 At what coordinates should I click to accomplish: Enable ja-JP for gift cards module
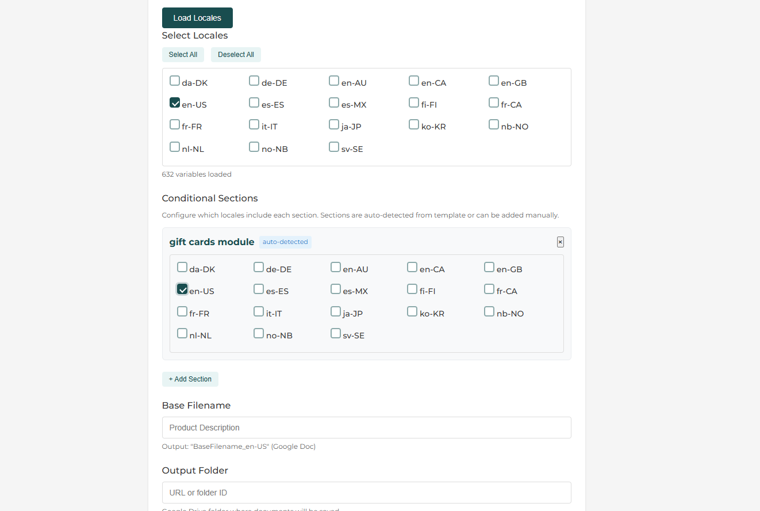point(336,311)
